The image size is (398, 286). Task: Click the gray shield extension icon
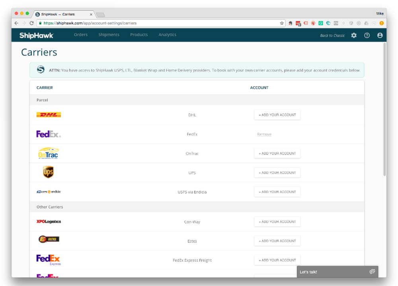coord(351,23)
